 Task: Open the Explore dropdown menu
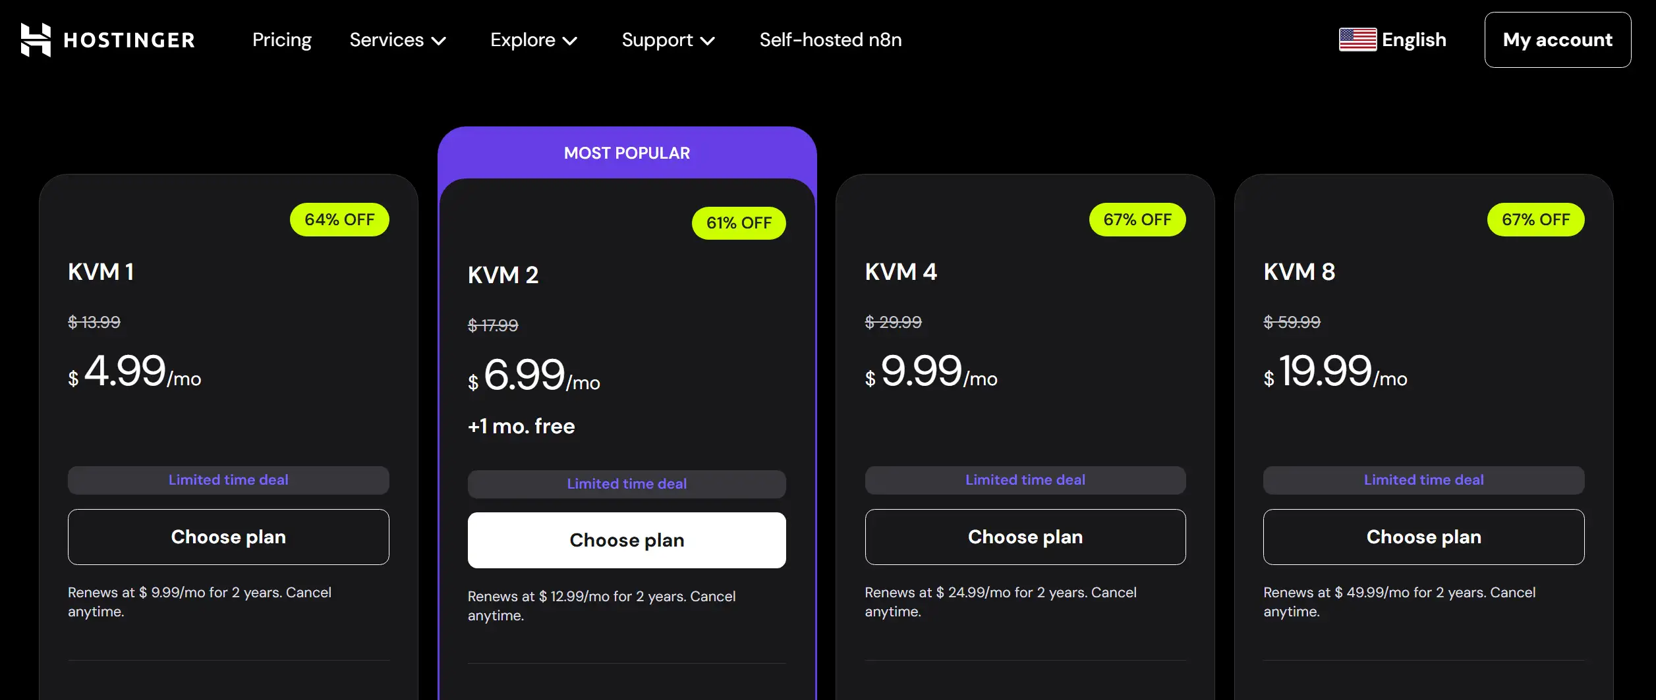click(x=533, y=40)
